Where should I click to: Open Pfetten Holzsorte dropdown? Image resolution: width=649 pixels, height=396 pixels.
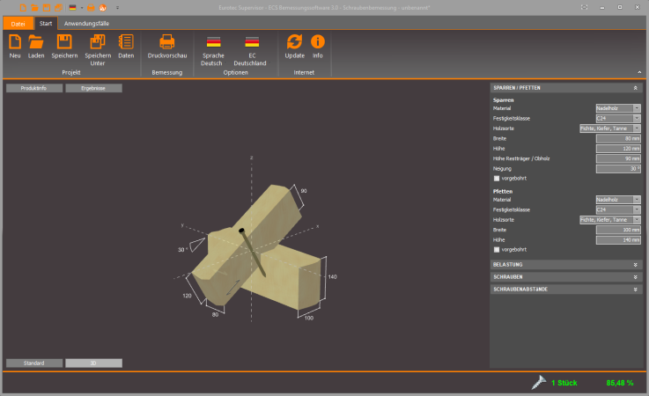click(x=609, y=219)
